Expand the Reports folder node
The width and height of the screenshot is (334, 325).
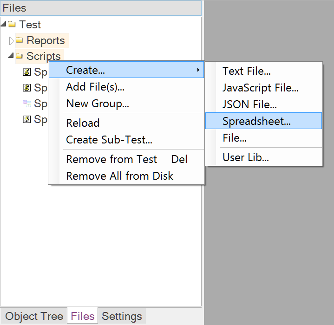12,40
